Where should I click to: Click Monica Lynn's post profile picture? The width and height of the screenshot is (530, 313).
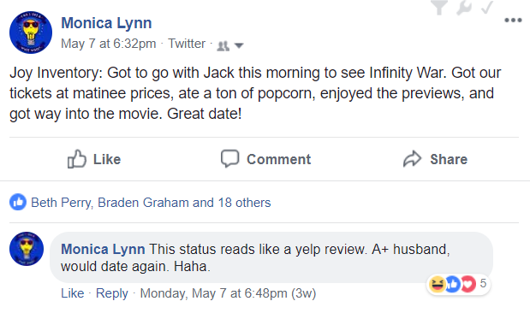(31, 32)
